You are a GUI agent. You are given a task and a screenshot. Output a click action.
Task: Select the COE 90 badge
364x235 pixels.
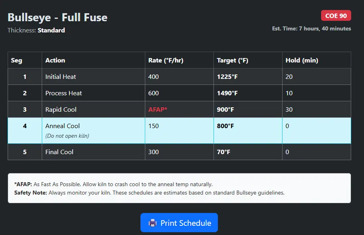pyautogui.click(x=336, y=15)
